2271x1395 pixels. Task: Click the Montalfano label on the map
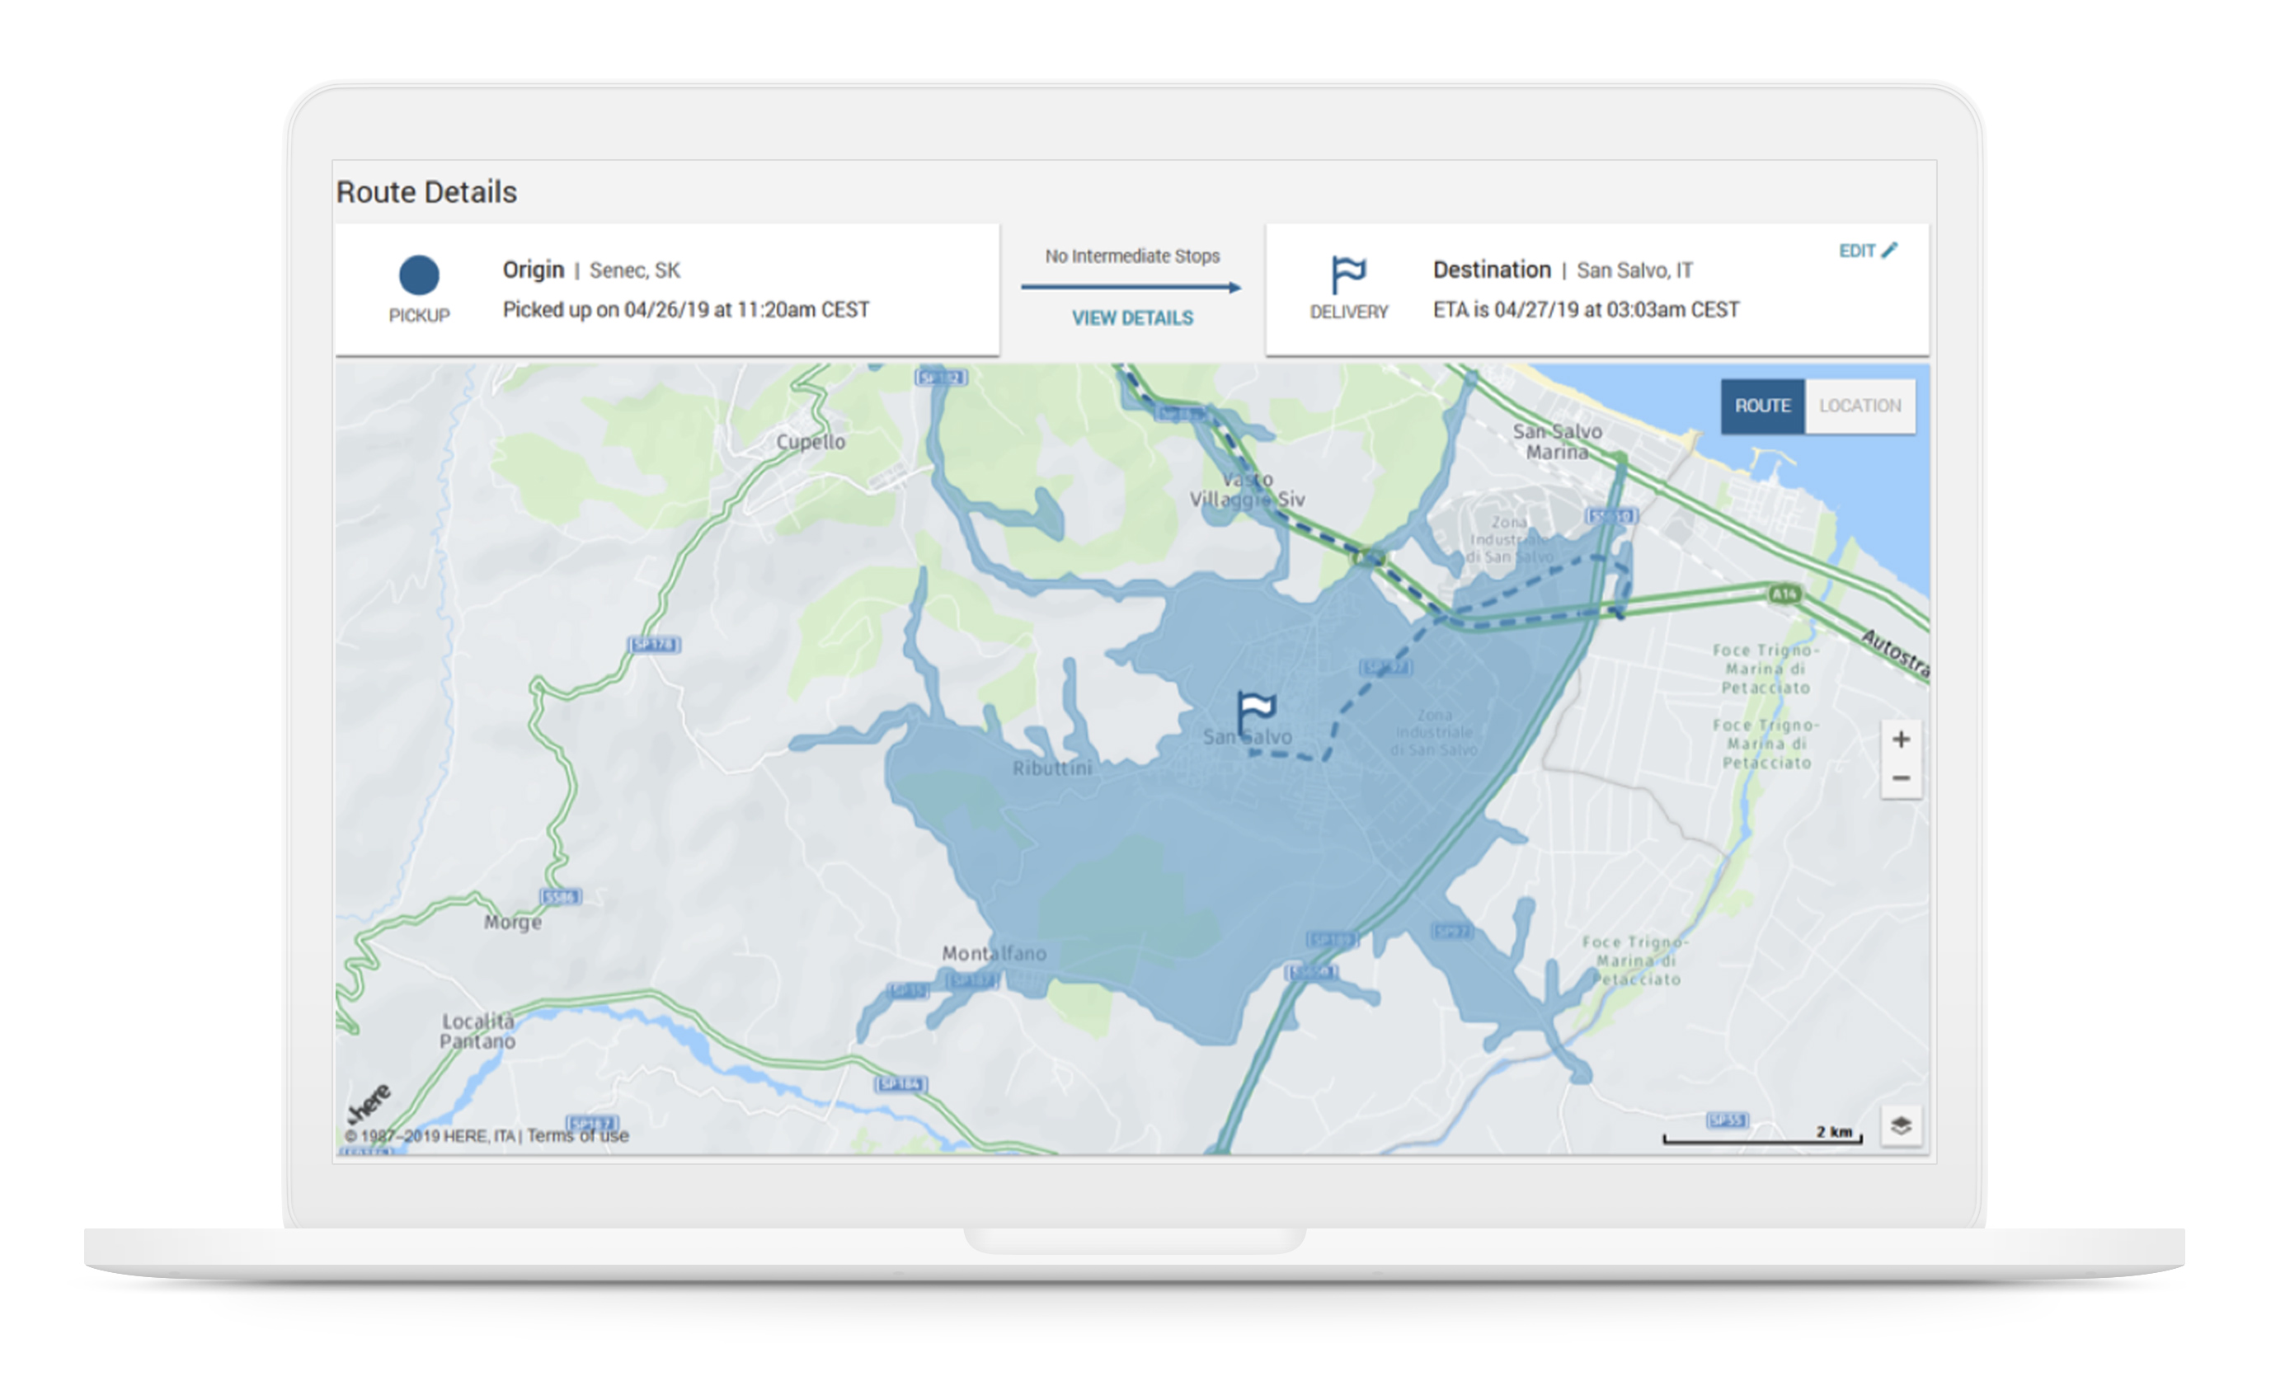click(x=994, y=953)
